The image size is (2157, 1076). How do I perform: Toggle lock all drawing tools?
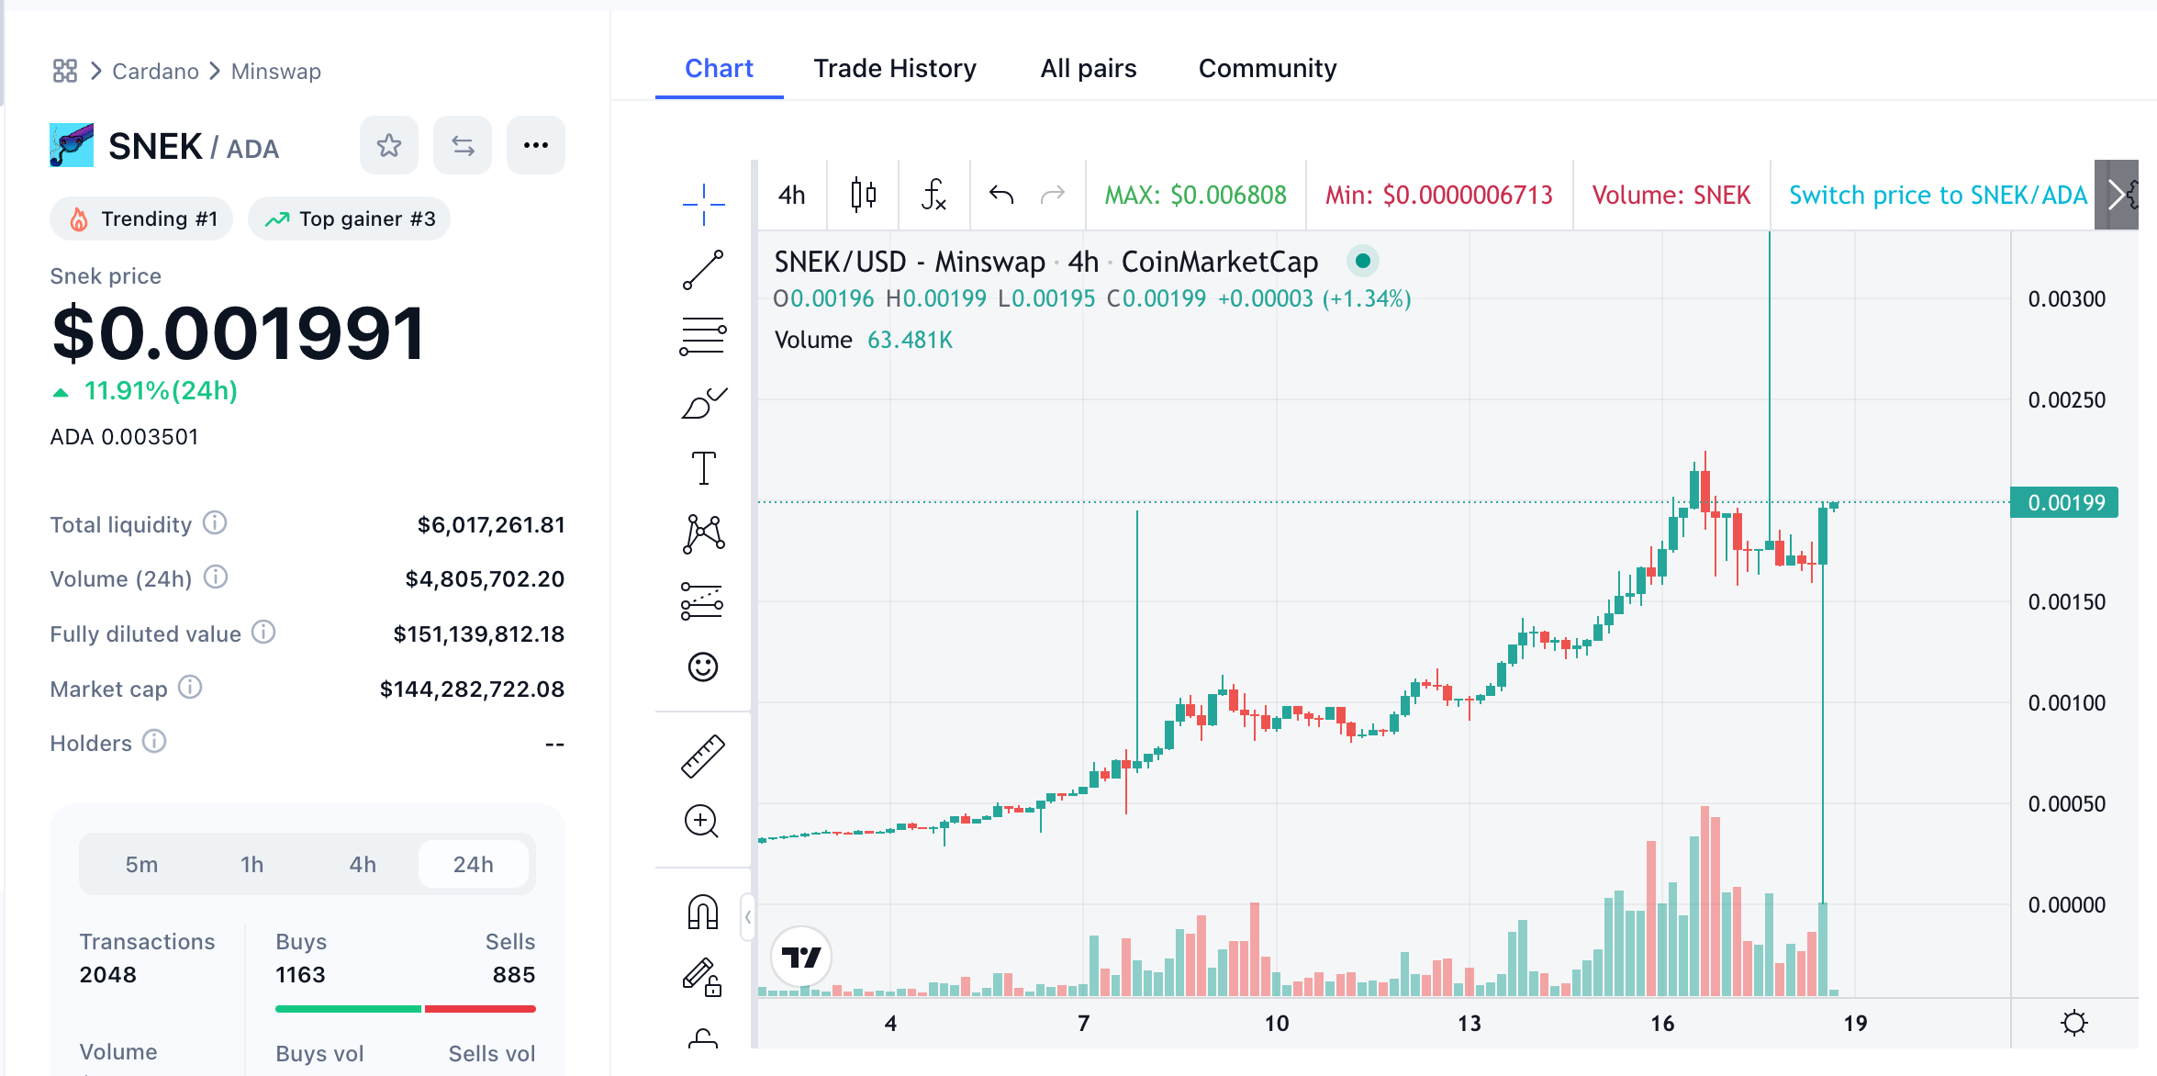coord(703,1039)
